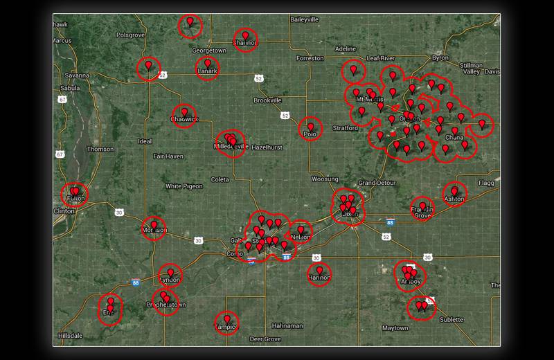Click the Chadwick red marker

[184, 112]
